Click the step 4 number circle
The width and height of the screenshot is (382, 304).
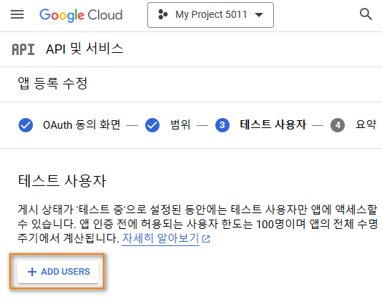tap(338, 125)
